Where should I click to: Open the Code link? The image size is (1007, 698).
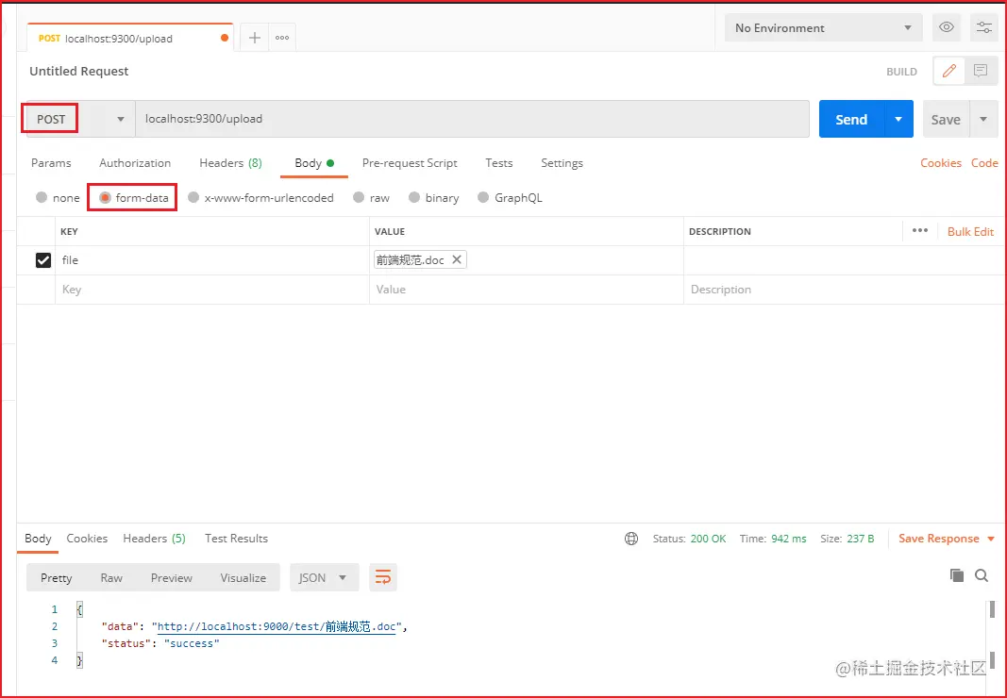pyautogui.click(x=984, y=163)
